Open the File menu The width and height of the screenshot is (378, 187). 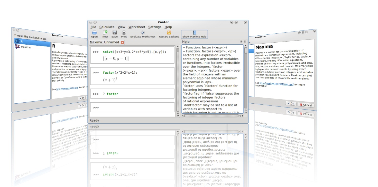pyautogui.click(x=93, y=27)
